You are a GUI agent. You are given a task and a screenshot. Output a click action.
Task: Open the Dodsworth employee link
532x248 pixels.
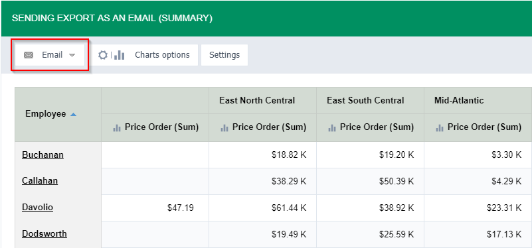point(44,234)
